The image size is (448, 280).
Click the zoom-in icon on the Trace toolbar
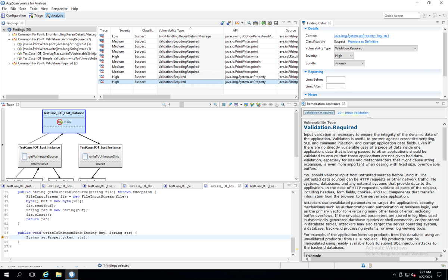215,105
